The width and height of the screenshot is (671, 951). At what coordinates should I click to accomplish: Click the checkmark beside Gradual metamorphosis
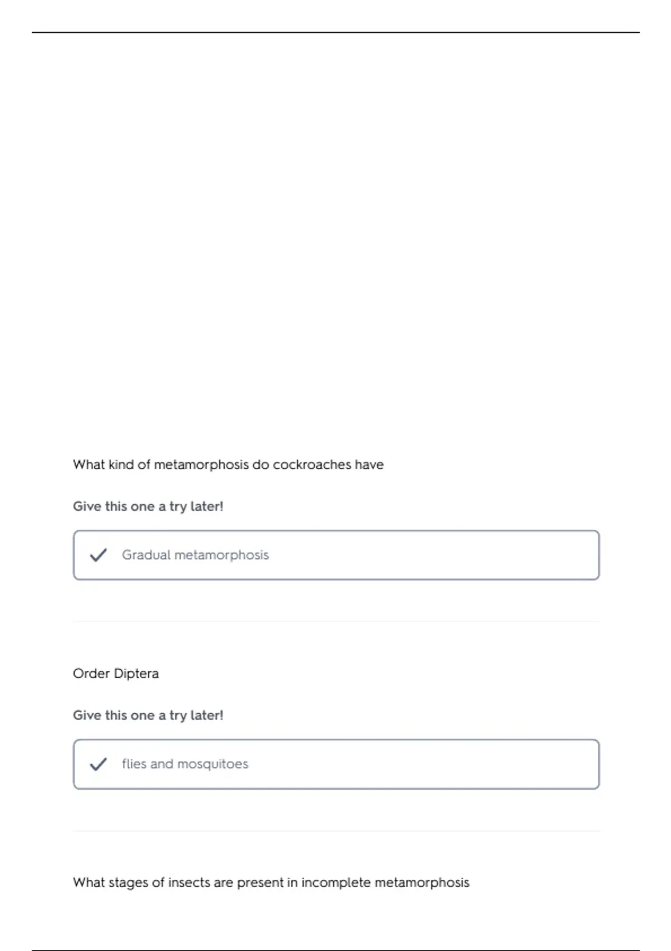[x=98, y=555]
